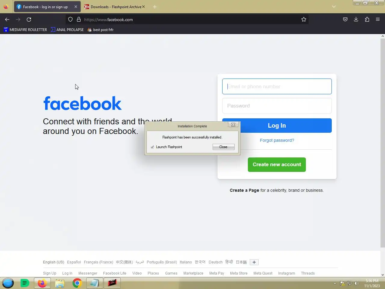The height and width of the screenshot is (289, 385).
Task: Click the Log In footer link
Action: tap(67, 273)
